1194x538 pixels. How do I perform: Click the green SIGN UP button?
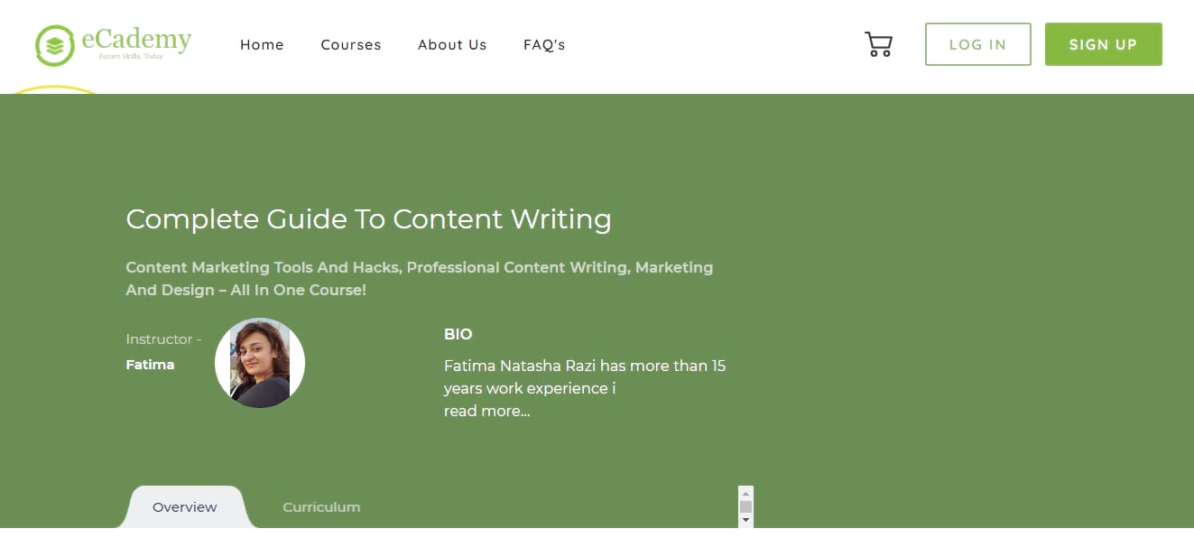[x=1103, y=43]
